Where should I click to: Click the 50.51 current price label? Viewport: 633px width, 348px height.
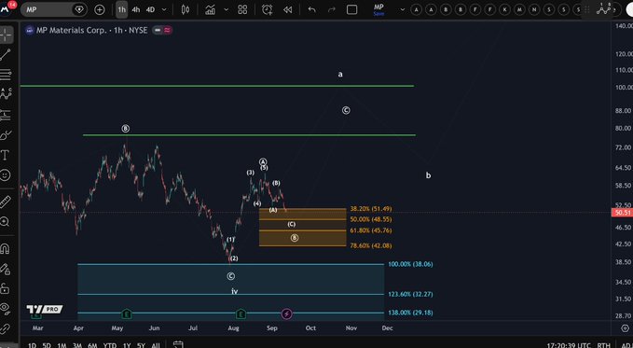[x=622, y=213]
